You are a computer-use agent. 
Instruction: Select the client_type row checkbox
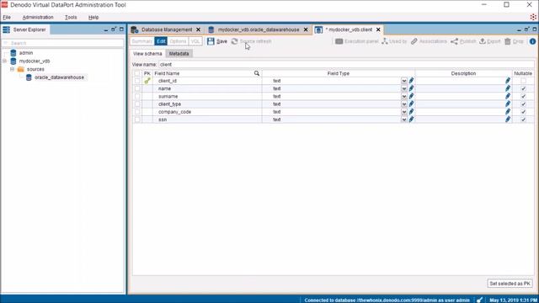pyautogui.click(x=137, y=104)
